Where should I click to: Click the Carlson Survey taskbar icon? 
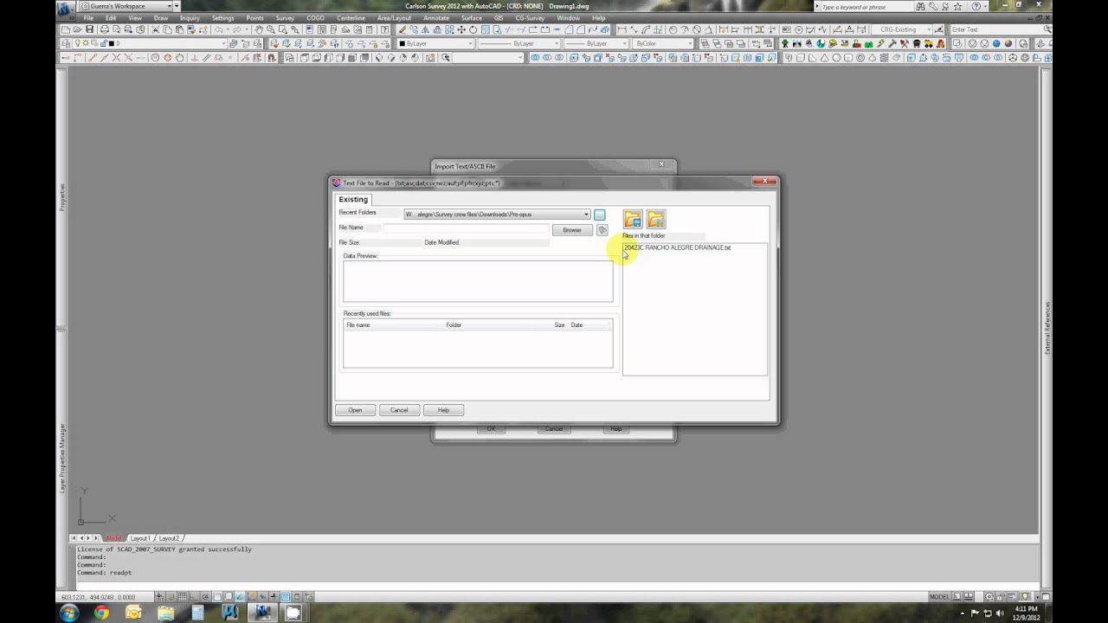click(x=262, y=613)
